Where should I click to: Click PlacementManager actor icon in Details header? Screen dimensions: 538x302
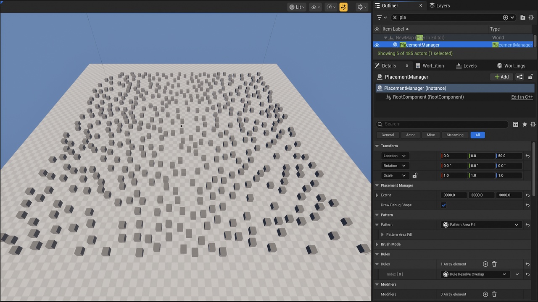(380, 77)
